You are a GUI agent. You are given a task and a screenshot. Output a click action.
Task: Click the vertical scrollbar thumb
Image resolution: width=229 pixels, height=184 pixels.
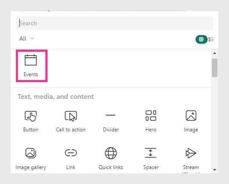(x=214, y=68)
